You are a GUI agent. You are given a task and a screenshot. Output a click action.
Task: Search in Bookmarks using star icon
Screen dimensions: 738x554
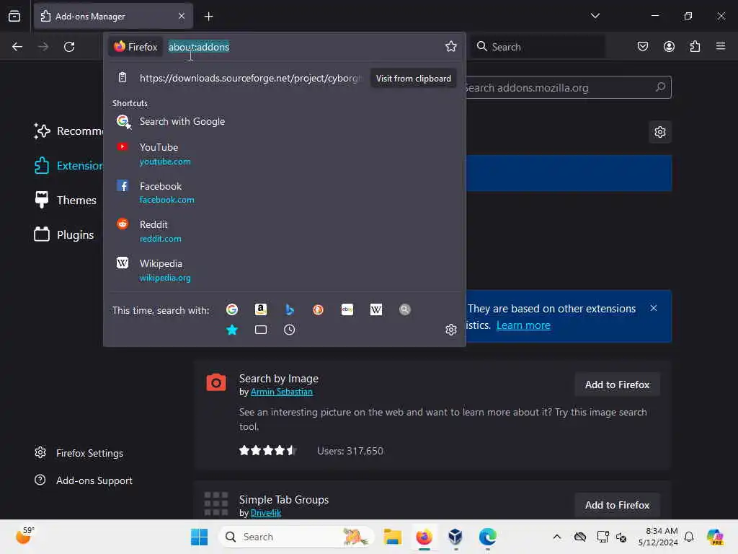click(231, 330)
